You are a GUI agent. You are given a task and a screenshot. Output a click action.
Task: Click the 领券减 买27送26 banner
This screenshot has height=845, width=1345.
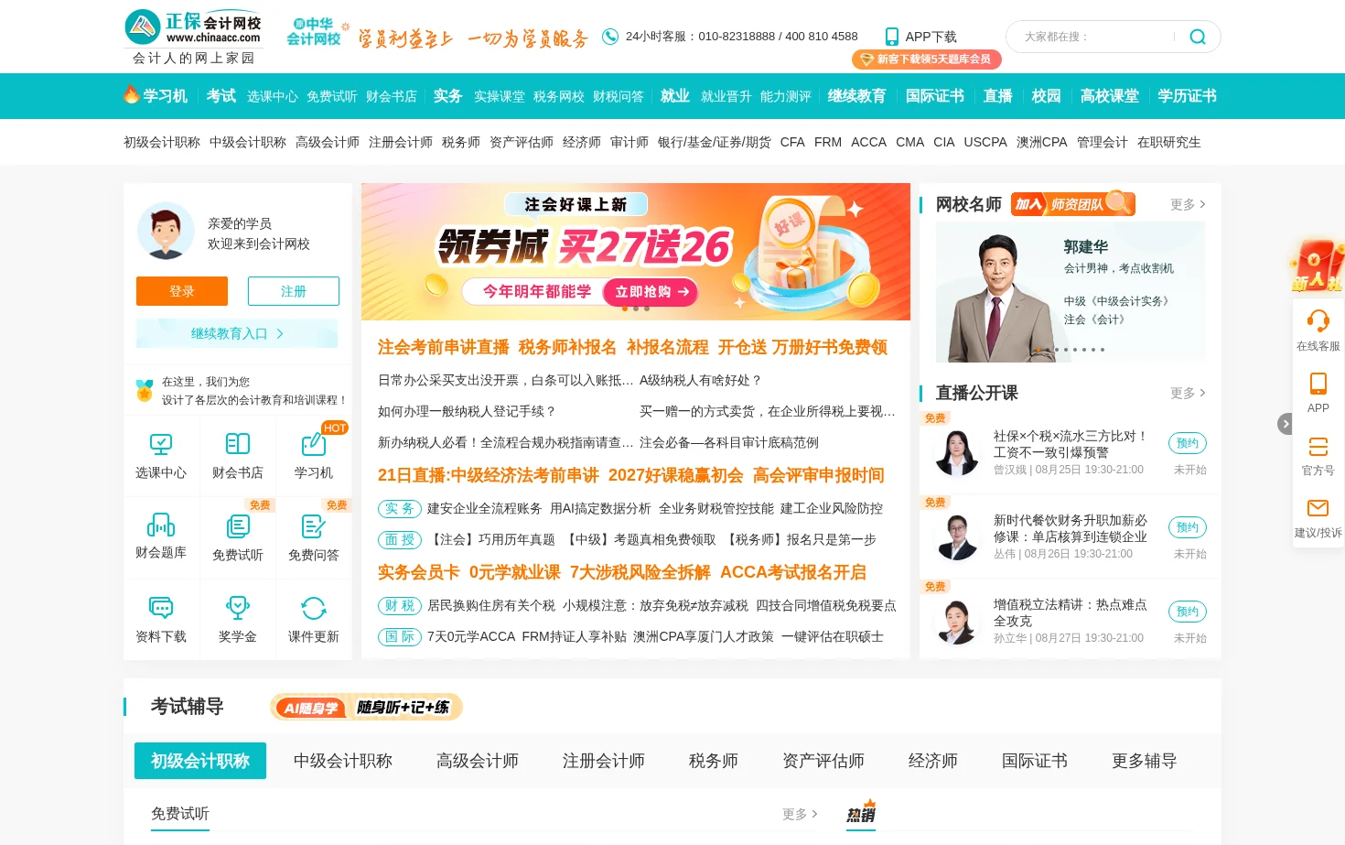636,252
